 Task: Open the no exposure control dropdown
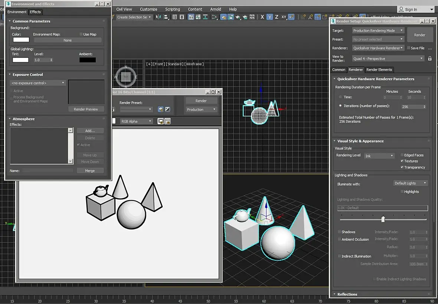pyautogui.click(x=38, y=83)
